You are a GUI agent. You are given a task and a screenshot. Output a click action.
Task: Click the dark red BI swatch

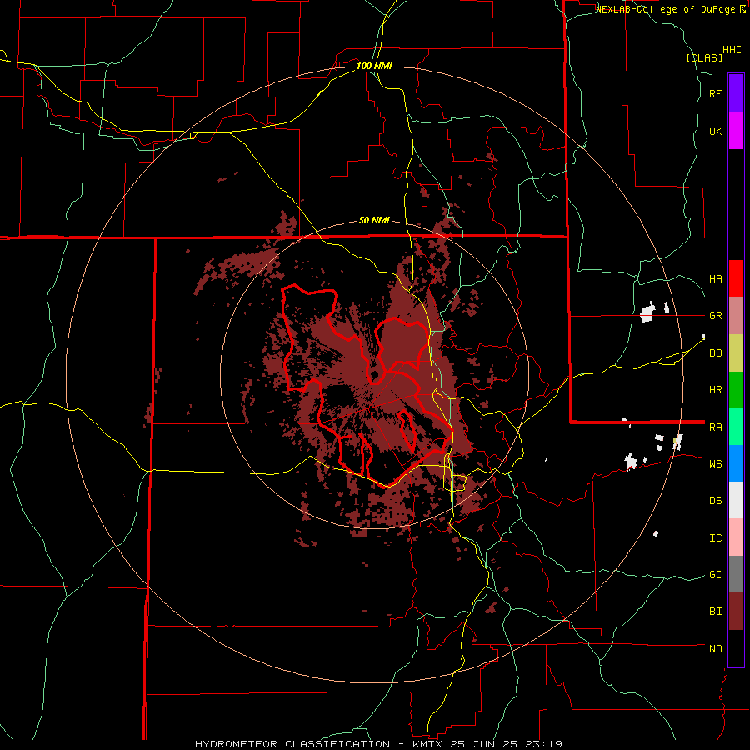click(x=736, y=612)
